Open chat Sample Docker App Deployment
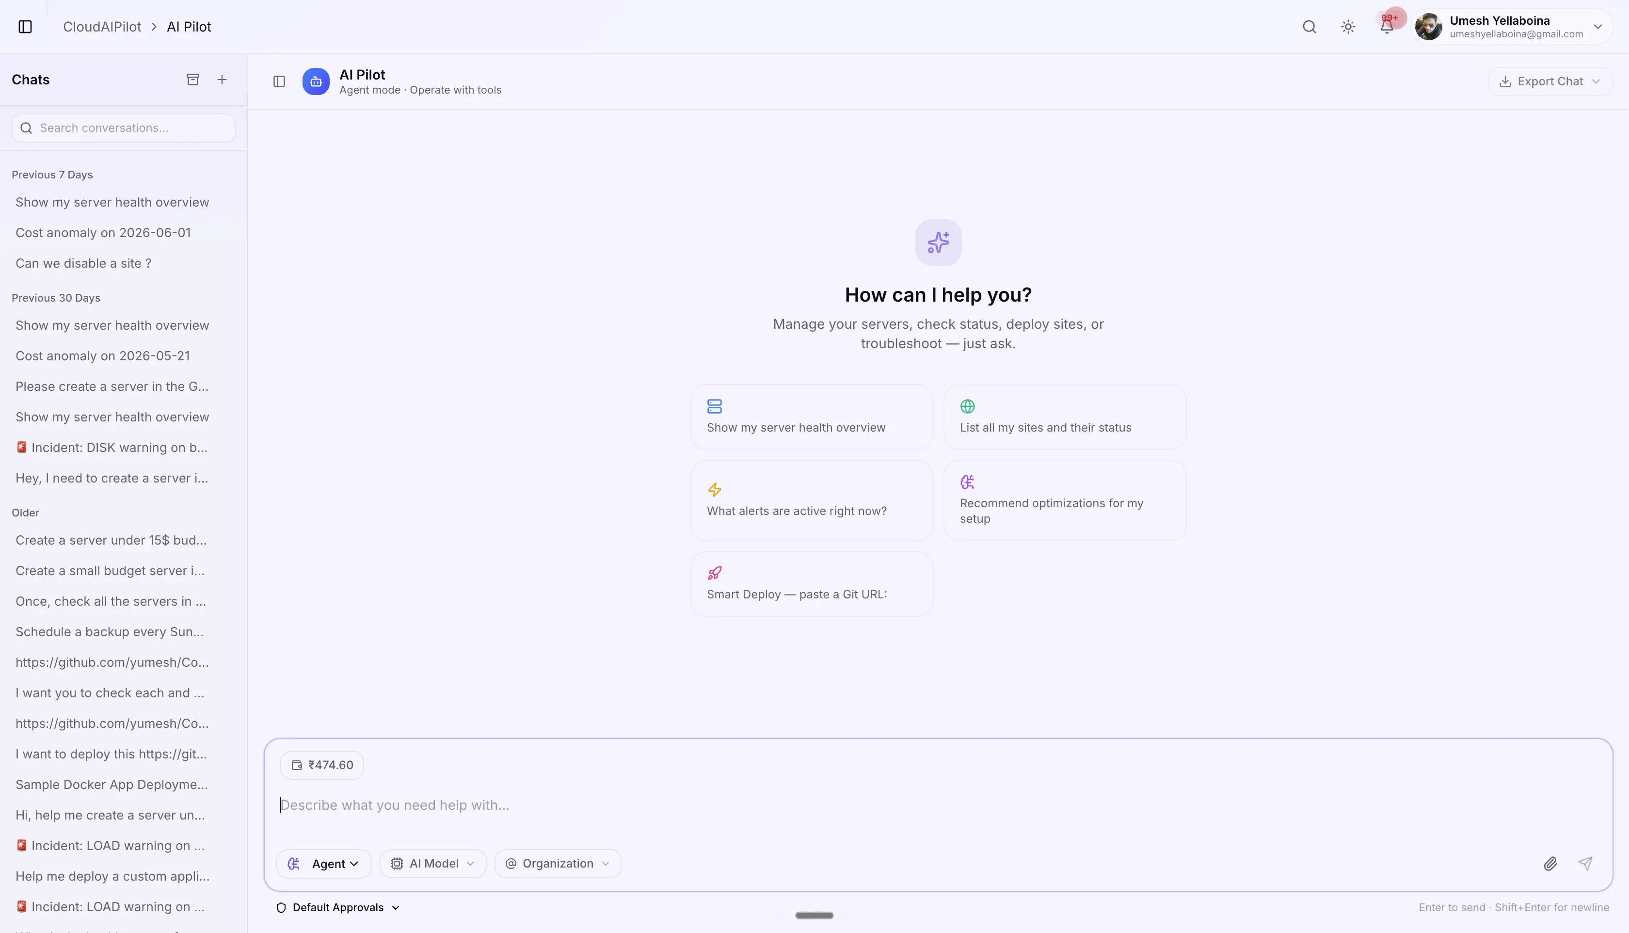Viewport: 1629px width, 933px height. pos(123,784)
